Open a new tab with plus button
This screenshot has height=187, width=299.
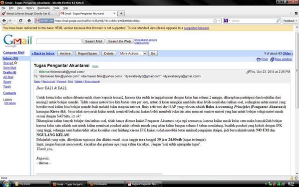[x=121, y=13]
